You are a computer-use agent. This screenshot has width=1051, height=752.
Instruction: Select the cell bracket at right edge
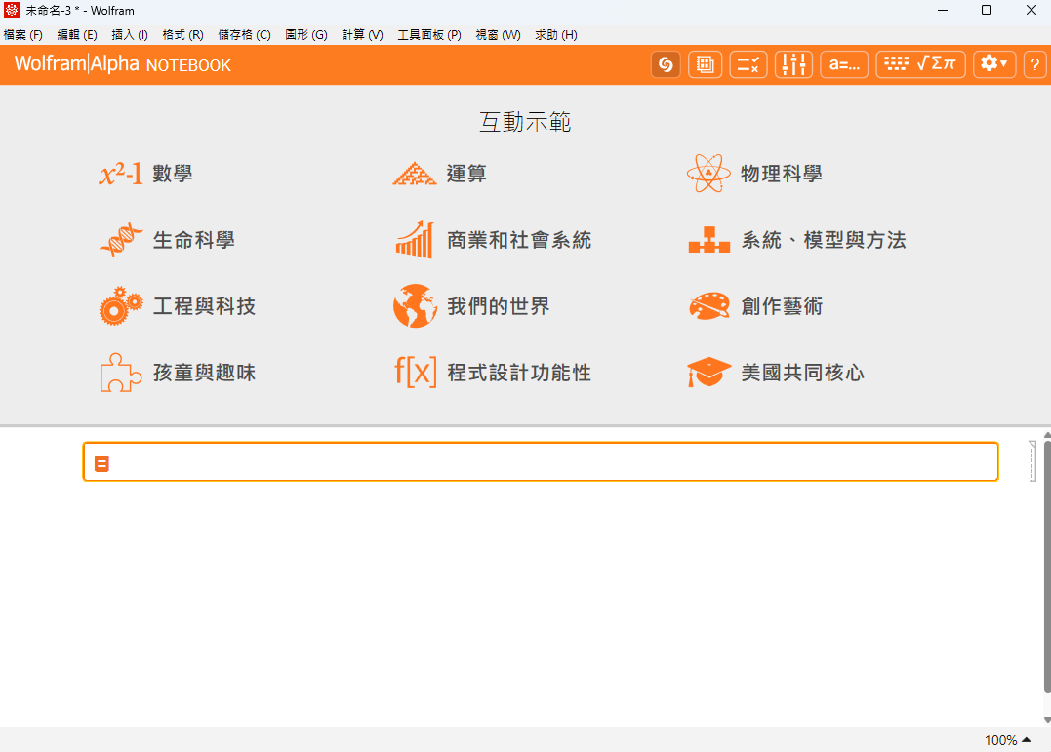[1032, 461]
